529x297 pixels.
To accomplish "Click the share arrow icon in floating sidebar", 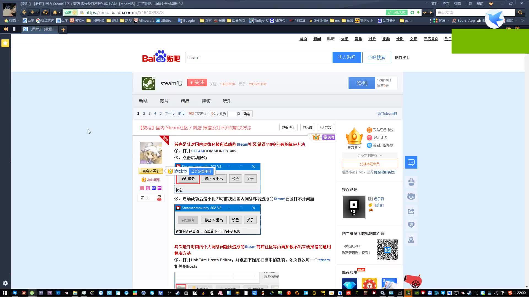I will coord(411,211).
